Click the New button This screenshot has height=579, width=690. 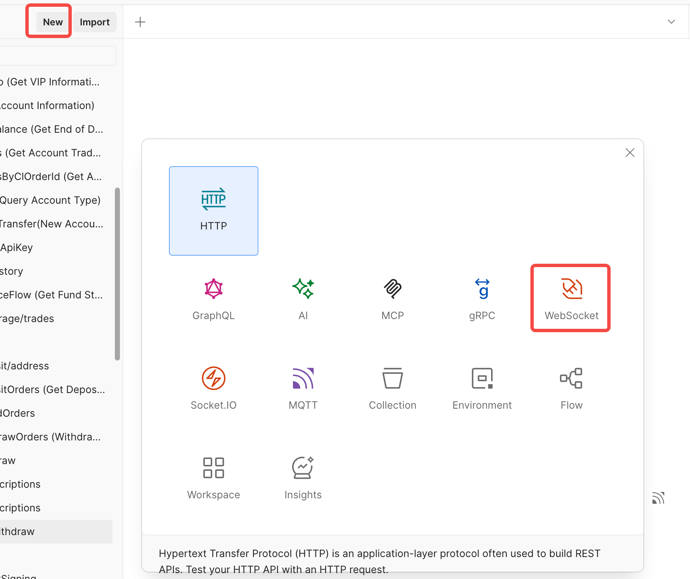tap(53, 22)
